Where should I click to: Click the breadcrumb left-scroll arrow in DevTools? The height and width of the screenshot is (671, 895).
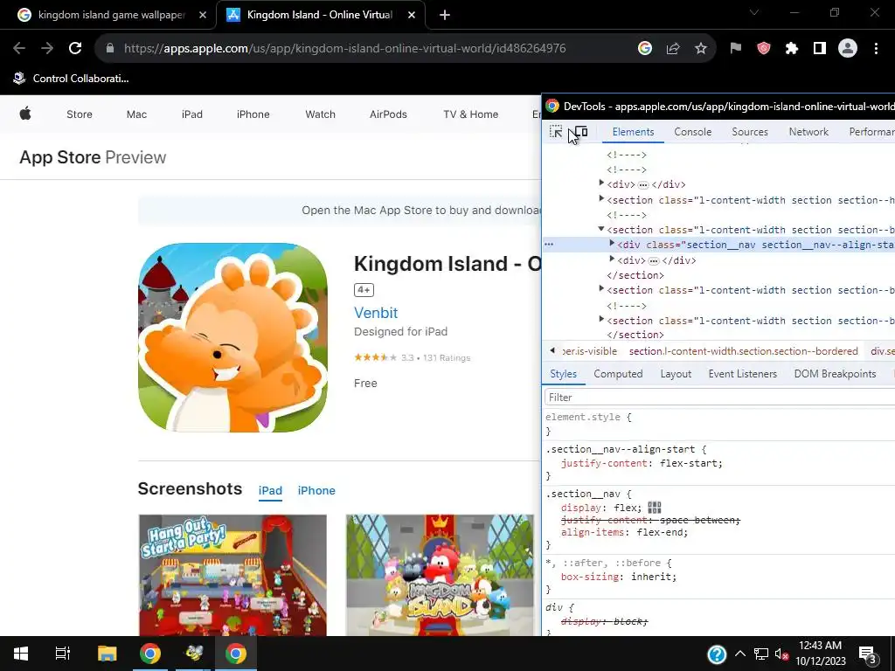(x=552, y=350)
